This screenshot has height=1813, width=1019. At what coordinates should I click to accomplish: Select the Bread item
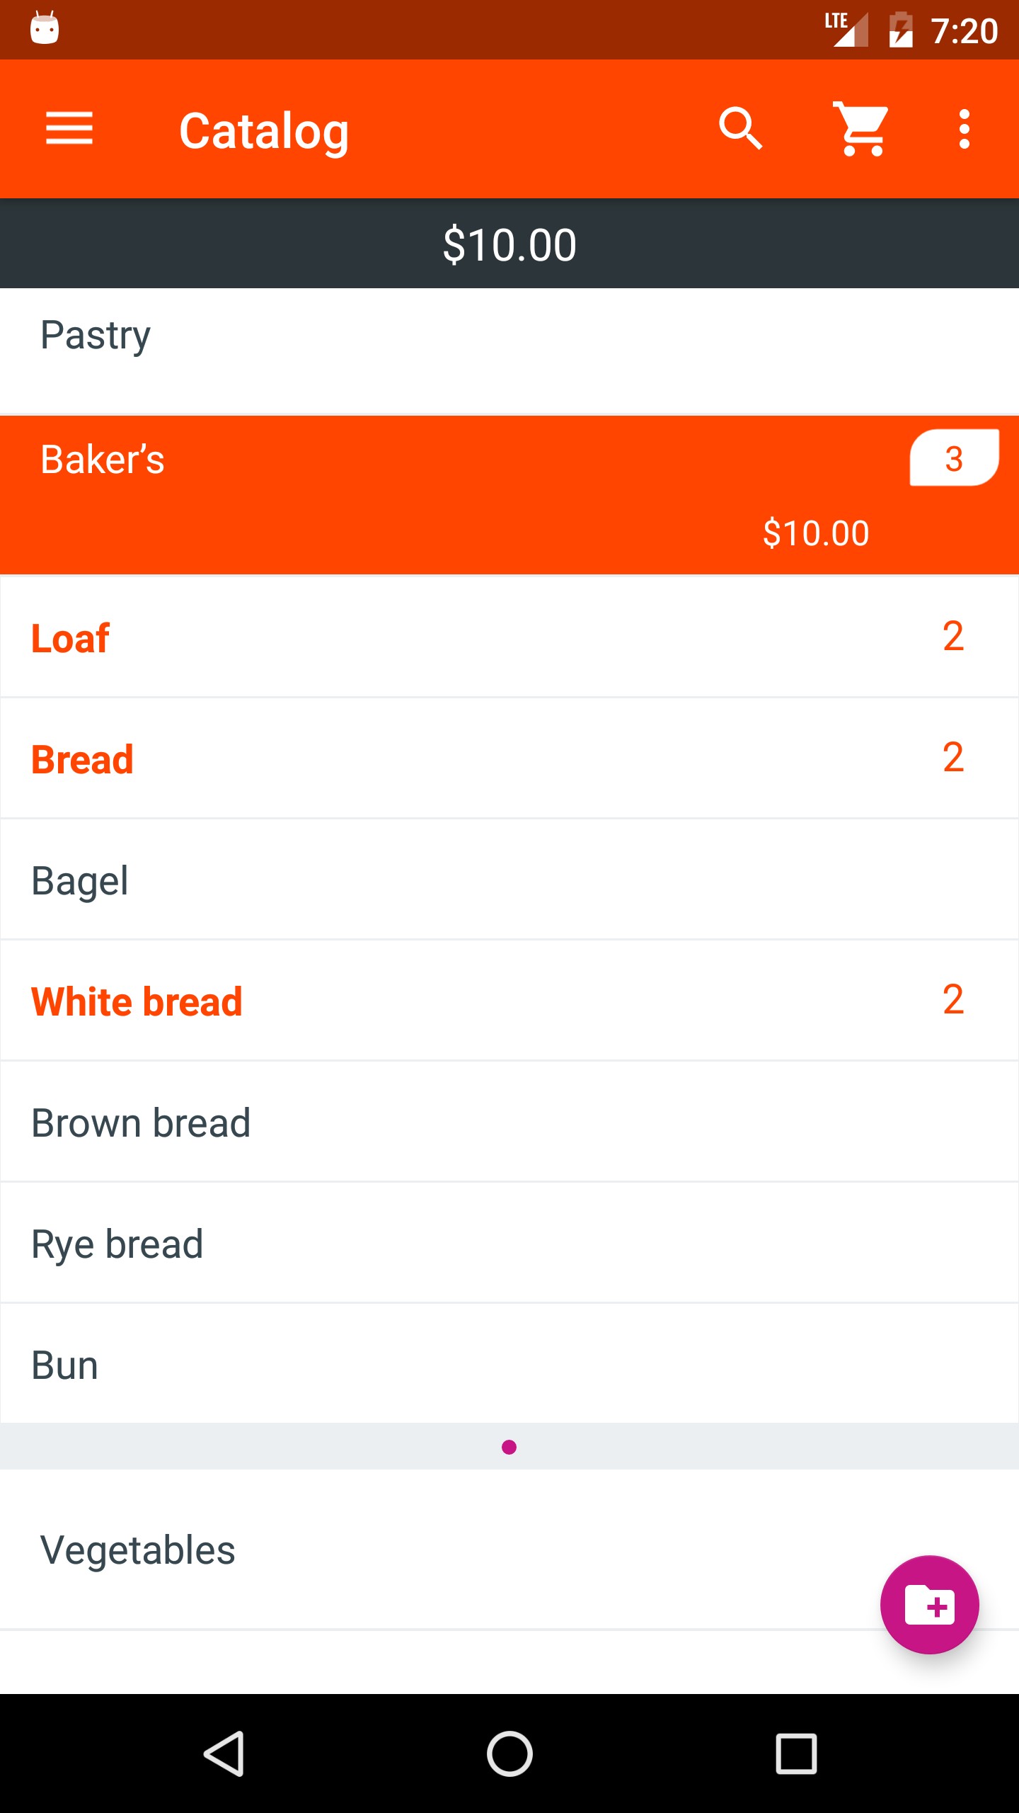point(509,758)
